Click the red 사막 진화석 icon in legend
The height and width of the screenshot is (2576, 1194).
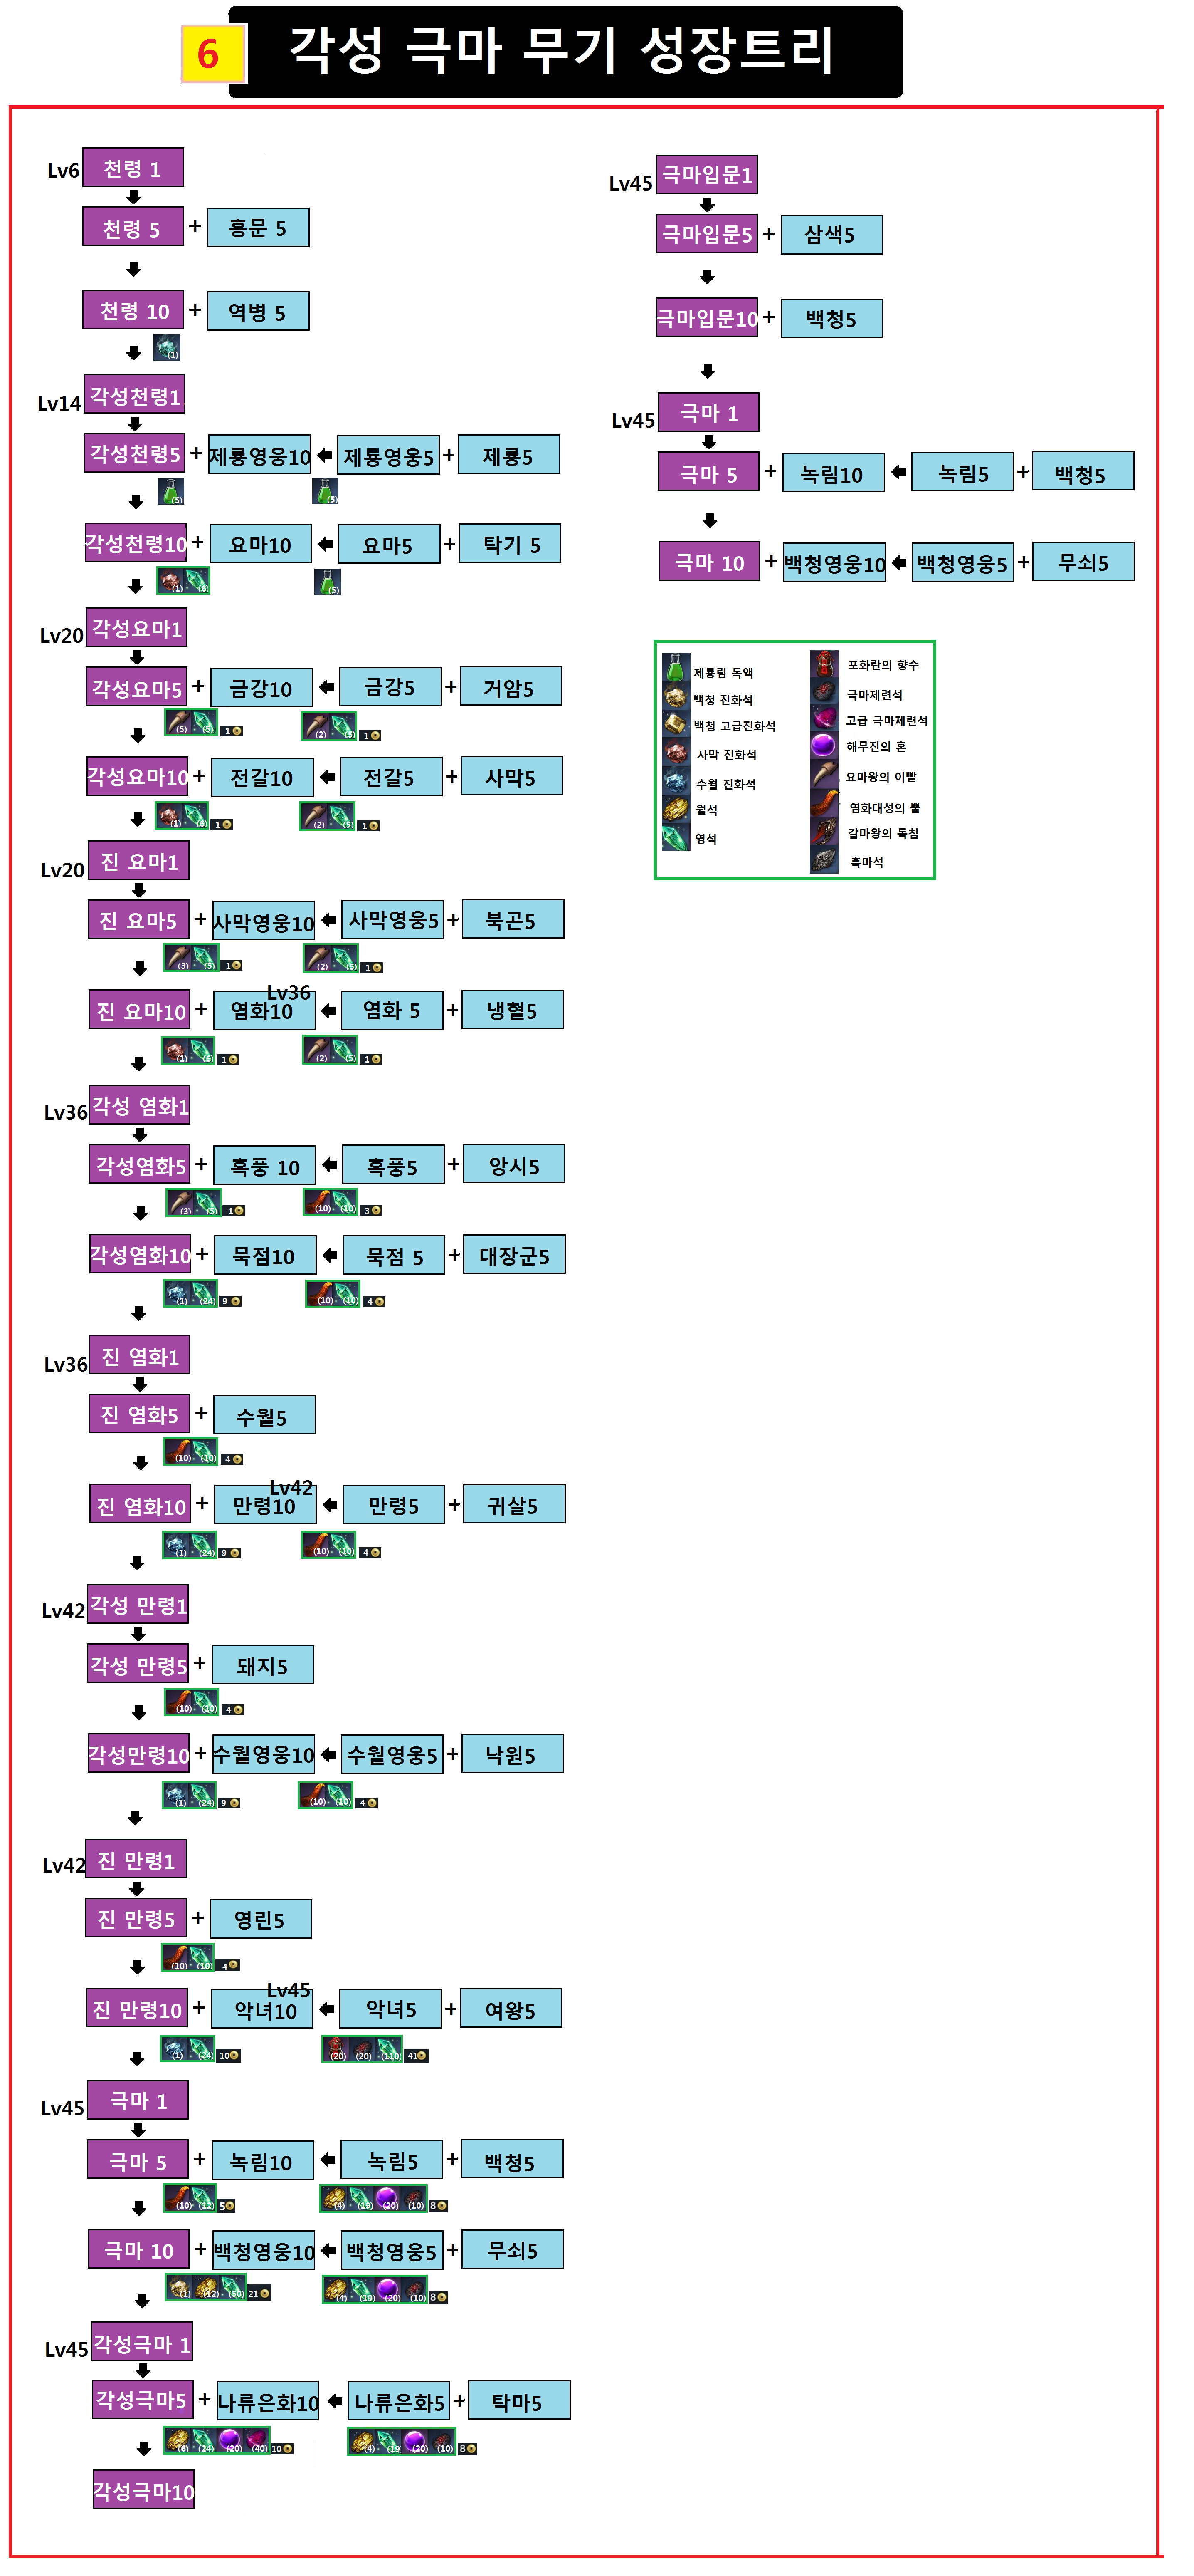676,753
